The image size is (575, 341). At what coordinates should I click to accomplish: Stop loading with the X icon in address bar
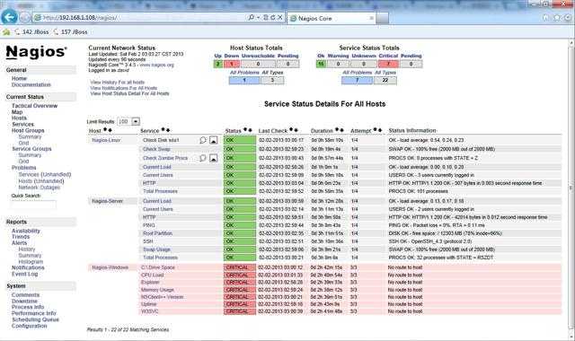(x=279, y=18)
